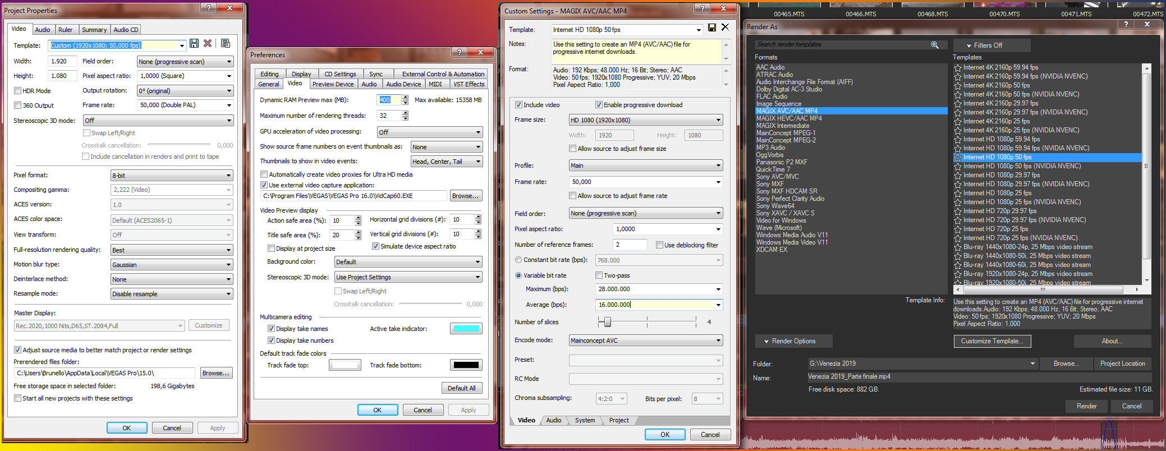Click the Active take indicator color swatch
This screenshot has width=1166, height=451.
(466, 329)
